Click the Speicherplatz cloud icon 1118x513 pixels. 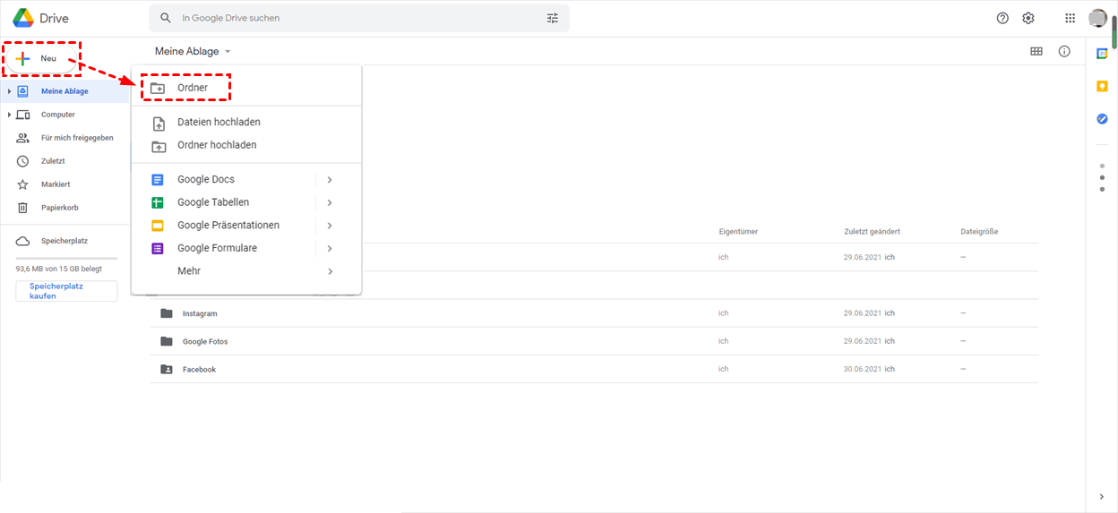(x=22, y=241)
